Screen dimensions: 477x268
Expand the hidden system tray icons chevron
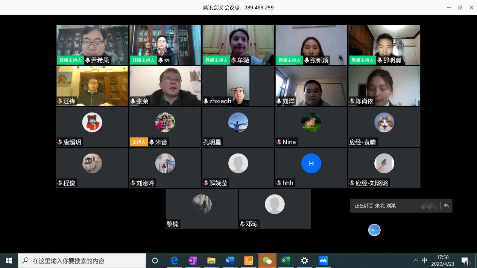click(x=416, y=260)
